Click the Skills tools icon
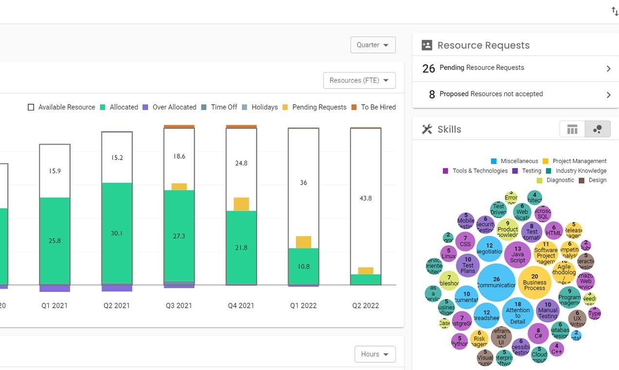This screenshot has height=370, width=619. 427,129
